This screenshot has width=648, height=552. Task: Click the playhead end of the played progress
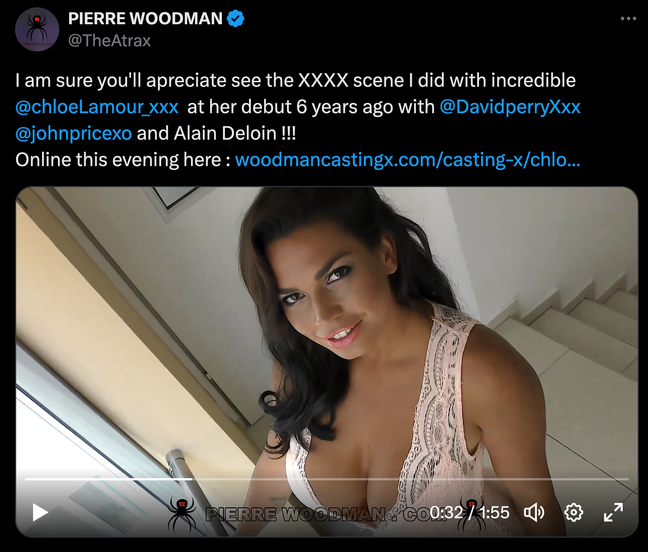[191, 479]
